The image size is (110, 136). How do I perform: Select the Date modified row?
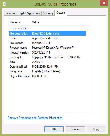click(48, 67)
